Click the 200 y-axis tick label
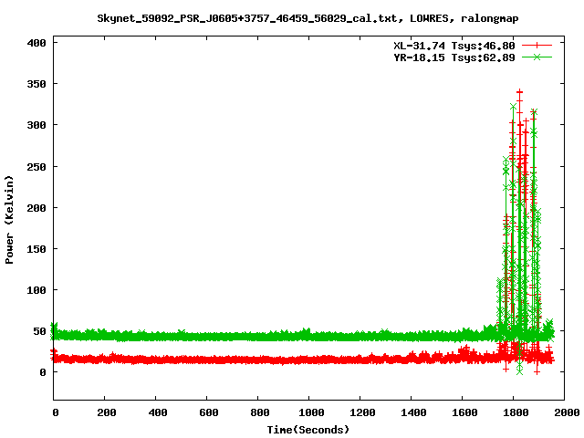584x438 pixels. [36, 208]
